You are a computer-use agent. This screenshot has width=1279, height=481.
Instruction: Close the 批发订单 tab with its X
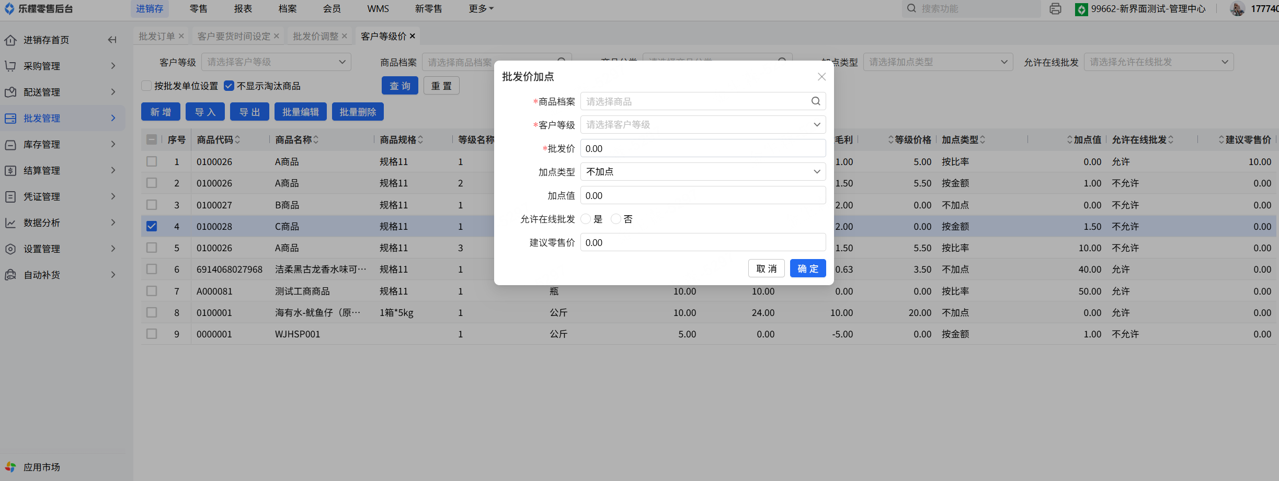[181, 36]
